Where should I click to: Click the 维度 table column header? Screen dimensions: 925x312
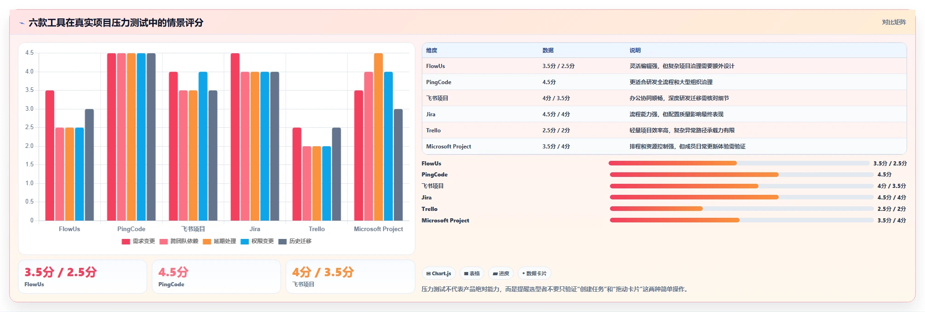431,51
